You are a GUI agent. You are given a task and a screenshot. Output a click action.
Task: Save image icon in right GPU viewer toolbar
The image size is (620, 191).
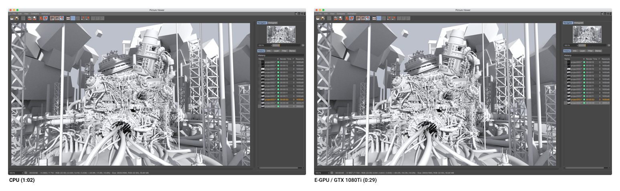(x=323, y=18)
